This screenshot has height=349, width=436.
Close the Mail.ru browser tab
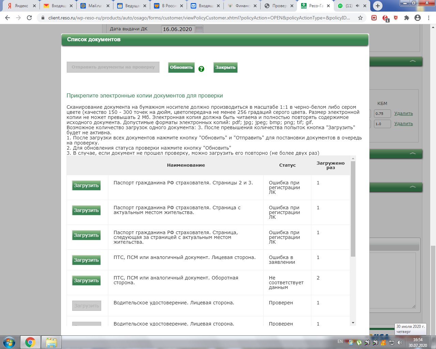click(108, 6)
